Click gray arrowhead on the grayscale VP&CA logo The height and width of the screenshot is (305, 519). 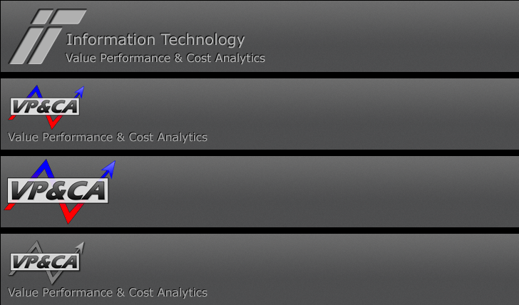80,246
